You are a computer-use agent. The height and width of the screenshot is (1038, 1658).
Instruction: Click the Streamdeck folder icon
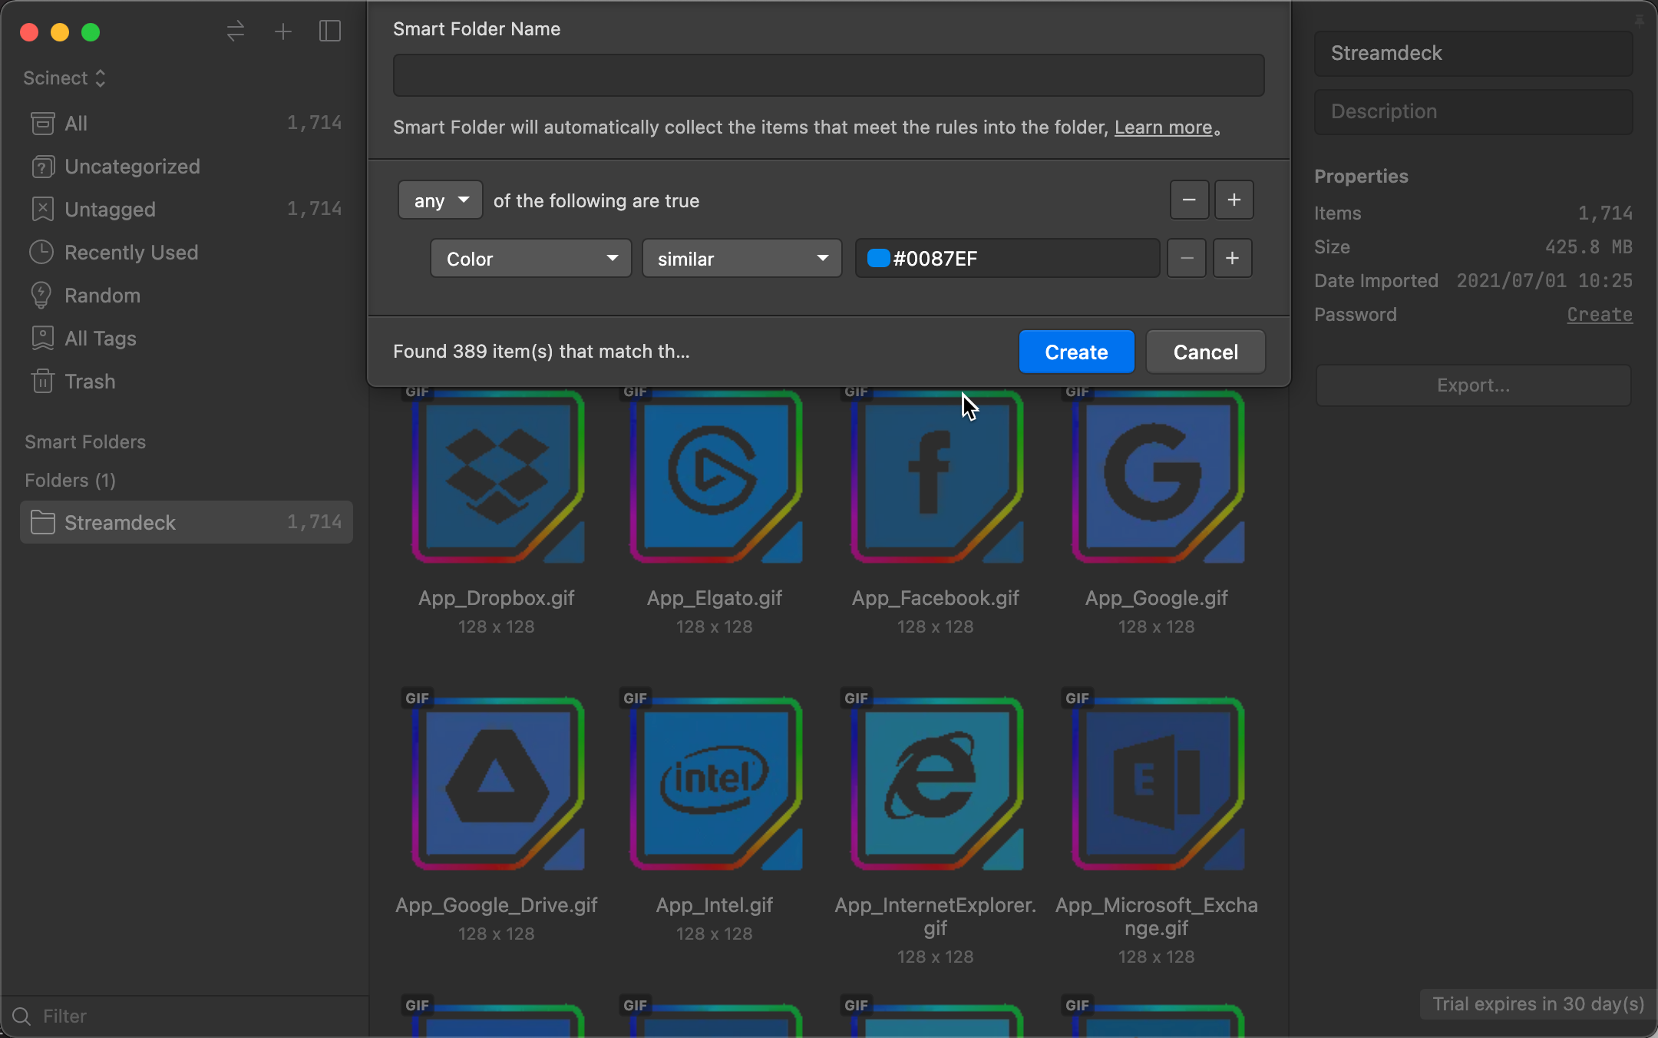coord(42,522)
